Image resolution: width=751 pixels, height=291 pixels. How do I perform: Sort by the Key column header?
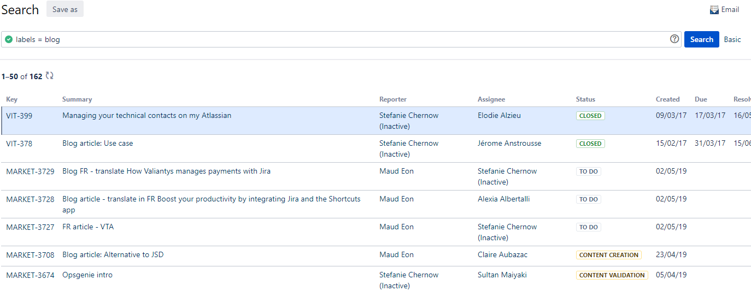[x=12, y=99]
